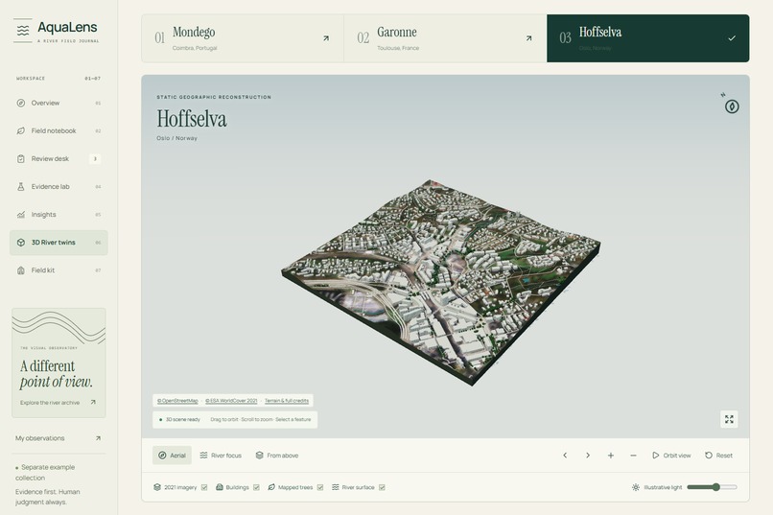Adjust the Illustrative light slider
This screenshot has width=773, height=515.
coord(712,487)
